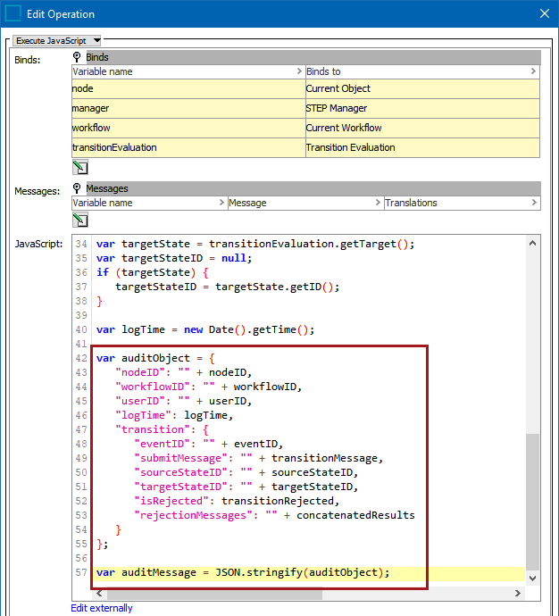Image resolution: width=559 pixels, height=616 pixels.
Task: Click the add message icon below Messages table
Action: pyautogui.click(x=79, y=220)
